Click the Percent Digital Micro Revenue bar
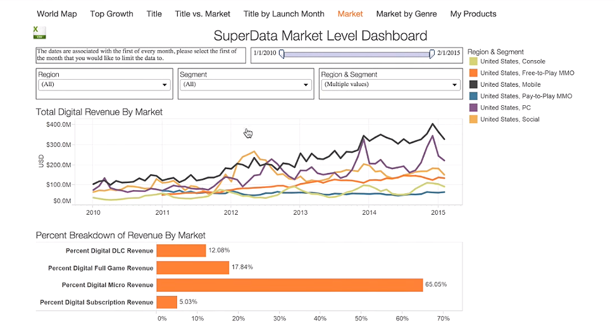Screen dimensions: 615x330 (x=289, y=285)
